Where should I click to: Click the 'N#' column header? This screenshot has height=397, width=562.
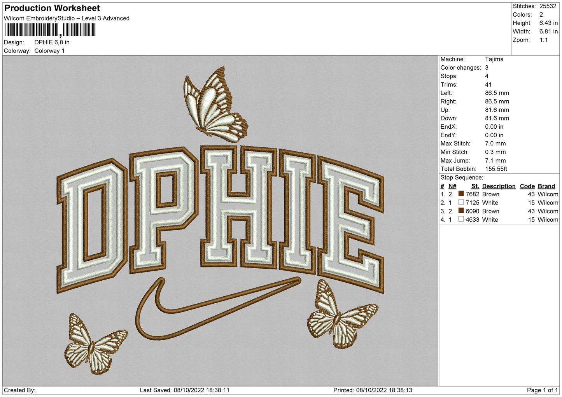pos(452,186)
